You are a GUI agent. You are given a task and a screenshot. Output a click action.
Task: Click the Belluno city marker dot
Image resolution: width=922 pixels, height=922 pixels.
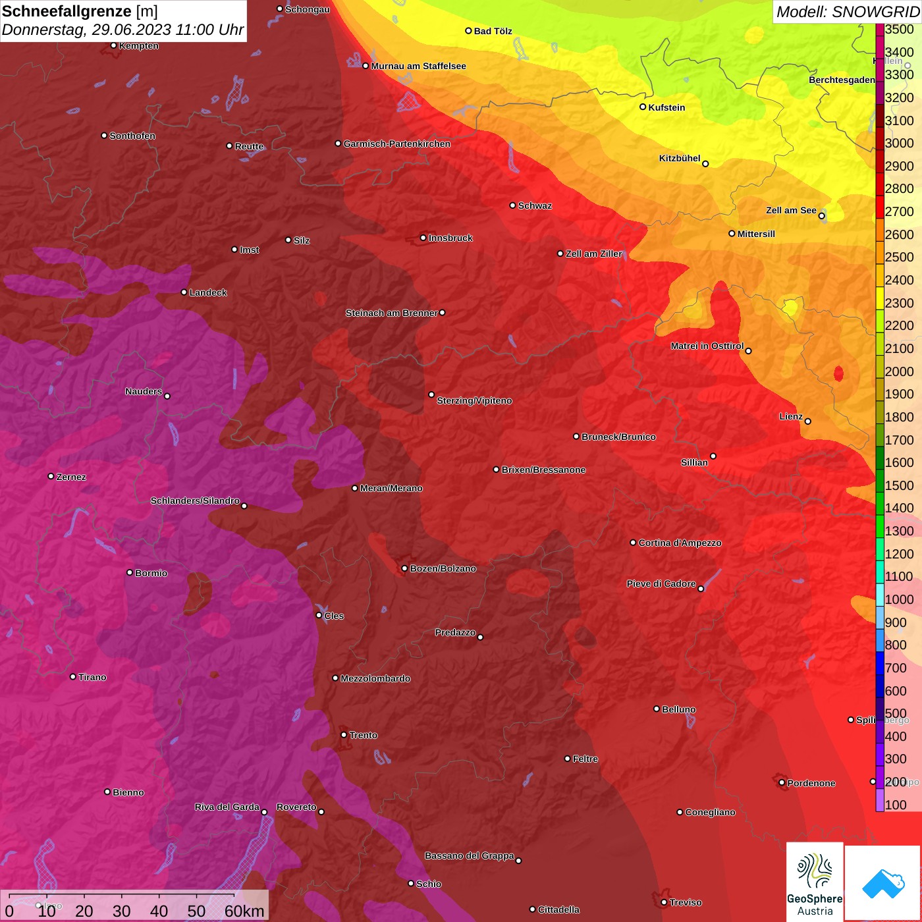click(x=657, y=709)
